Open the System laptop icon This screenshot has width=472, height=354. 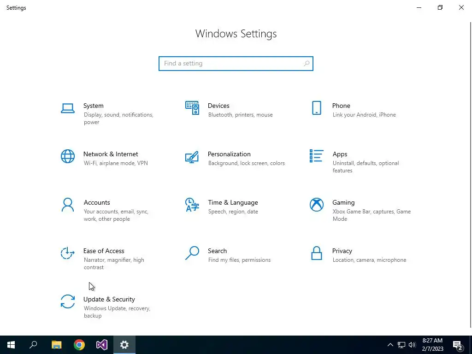pos(68,108)
